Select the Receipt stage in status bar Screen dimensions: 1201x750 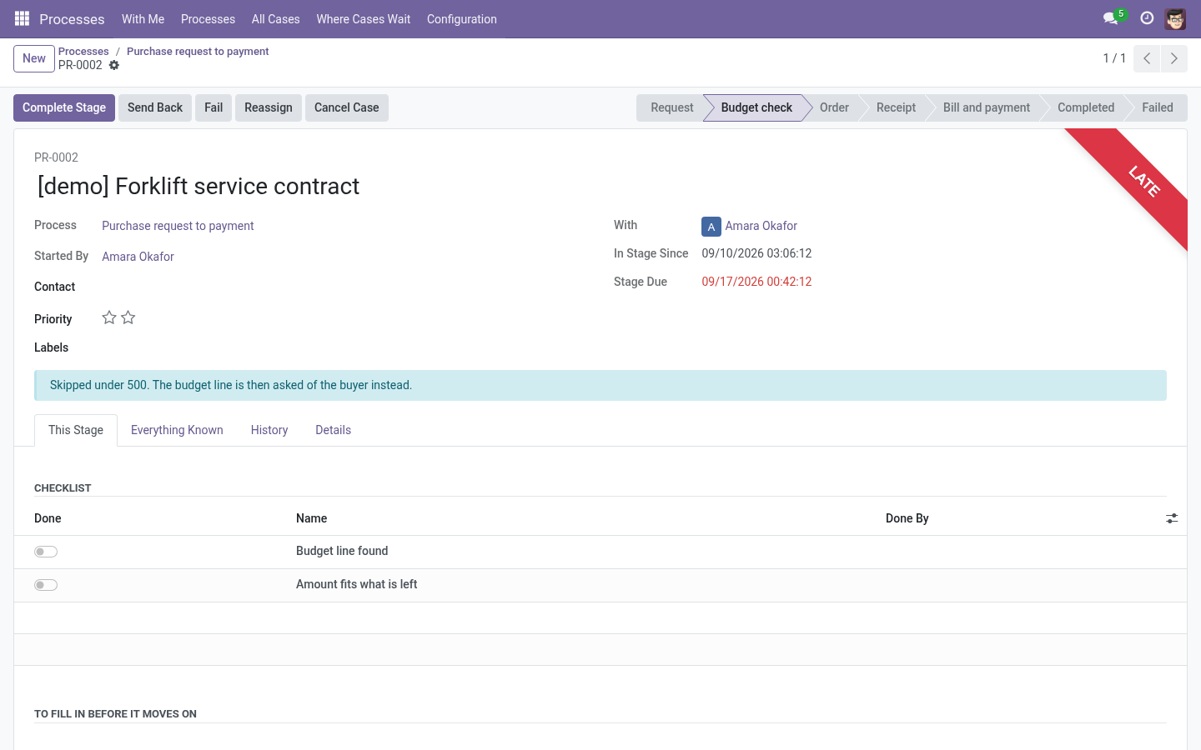pos(896,107)
